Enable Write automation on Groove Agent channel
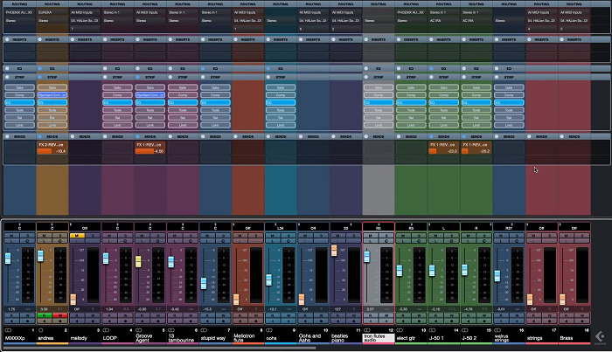This screenshot has width=612, height=352. pos(158,315)
